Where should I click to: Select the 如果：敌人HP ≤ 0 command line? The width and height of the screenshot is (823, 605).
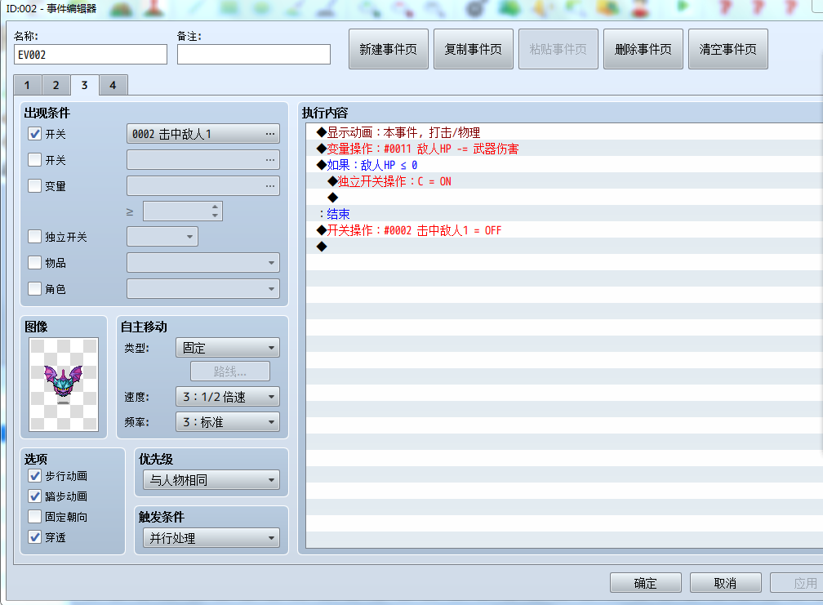point(564,165)
